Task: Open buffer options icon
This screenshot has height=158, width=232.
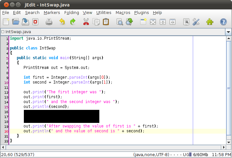Action: [x=186, y=22]
